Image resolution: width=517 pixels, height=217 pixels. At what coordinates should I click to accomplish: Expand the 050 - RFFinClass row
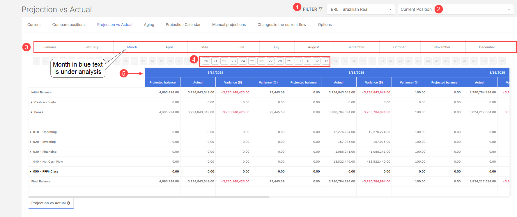pyautogui.click(x=30, y=172)
